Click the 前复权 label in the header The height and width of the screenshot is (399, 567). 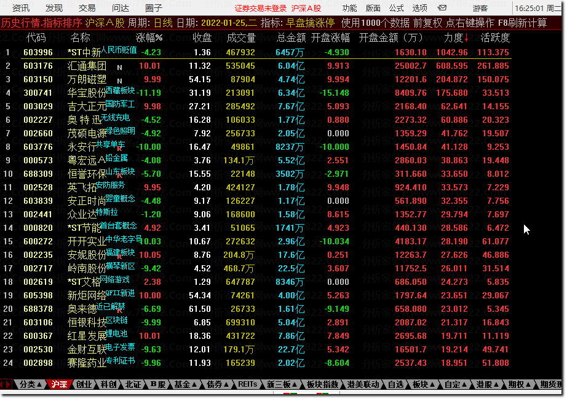coord(428,23)
